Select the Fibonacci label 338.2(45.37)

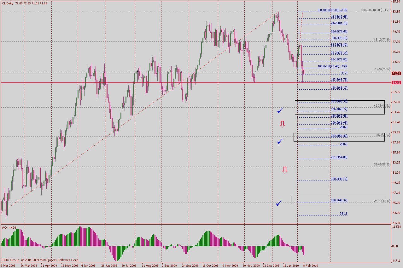(x=339, y=200)
